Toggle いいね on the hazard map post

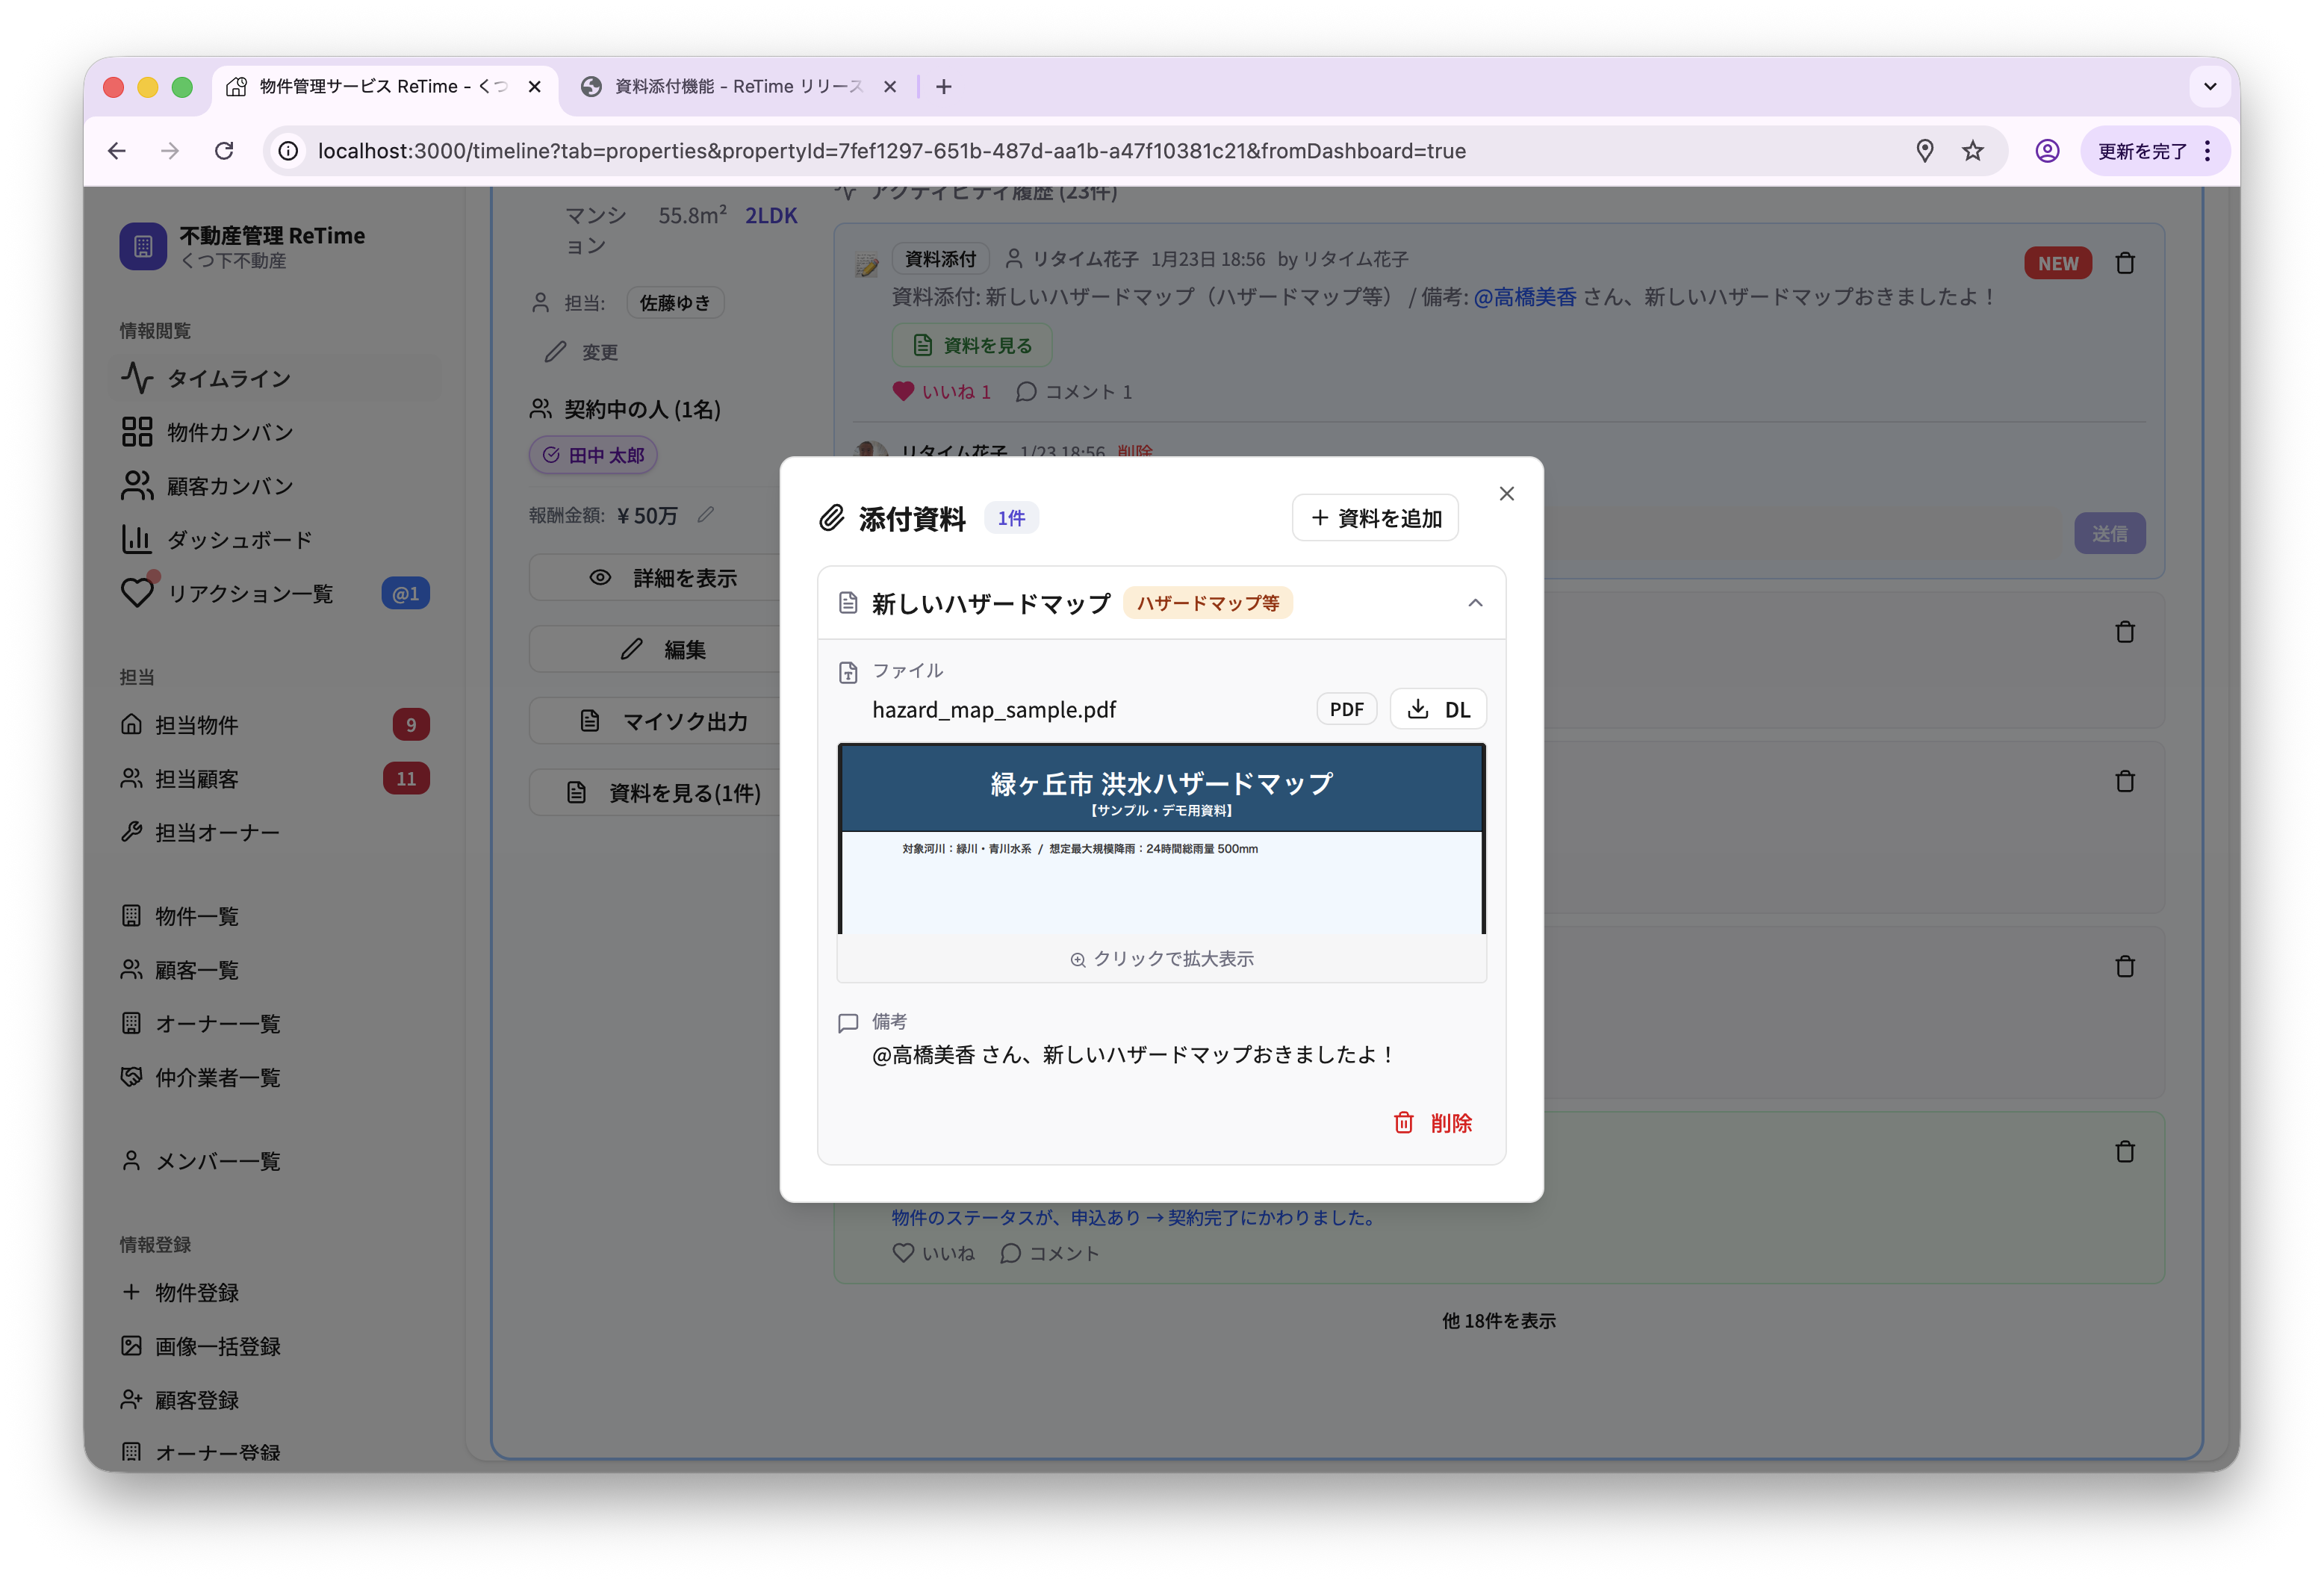(941, 391)
